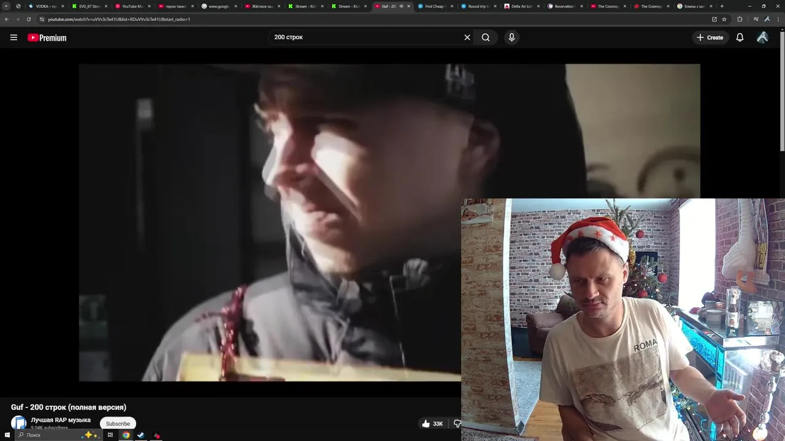
Task: Click the youtube.com address bar URL
Action: pyautogui.click(x=119, y=19)
